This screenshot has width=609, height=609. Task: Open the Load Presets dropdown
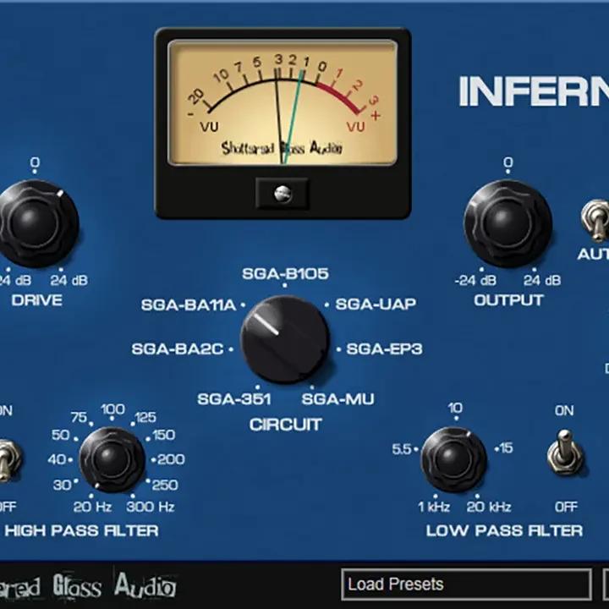tap(466, 584)
